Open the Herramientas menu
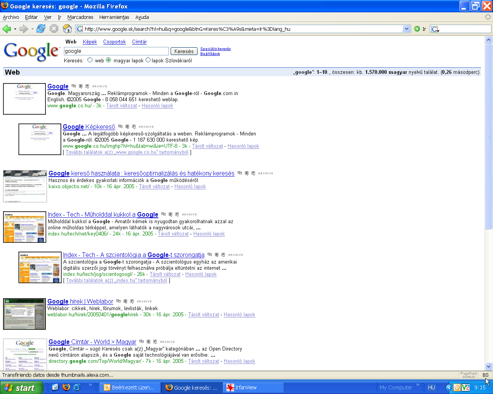493x394 pixels. click(x=114, y=17)
